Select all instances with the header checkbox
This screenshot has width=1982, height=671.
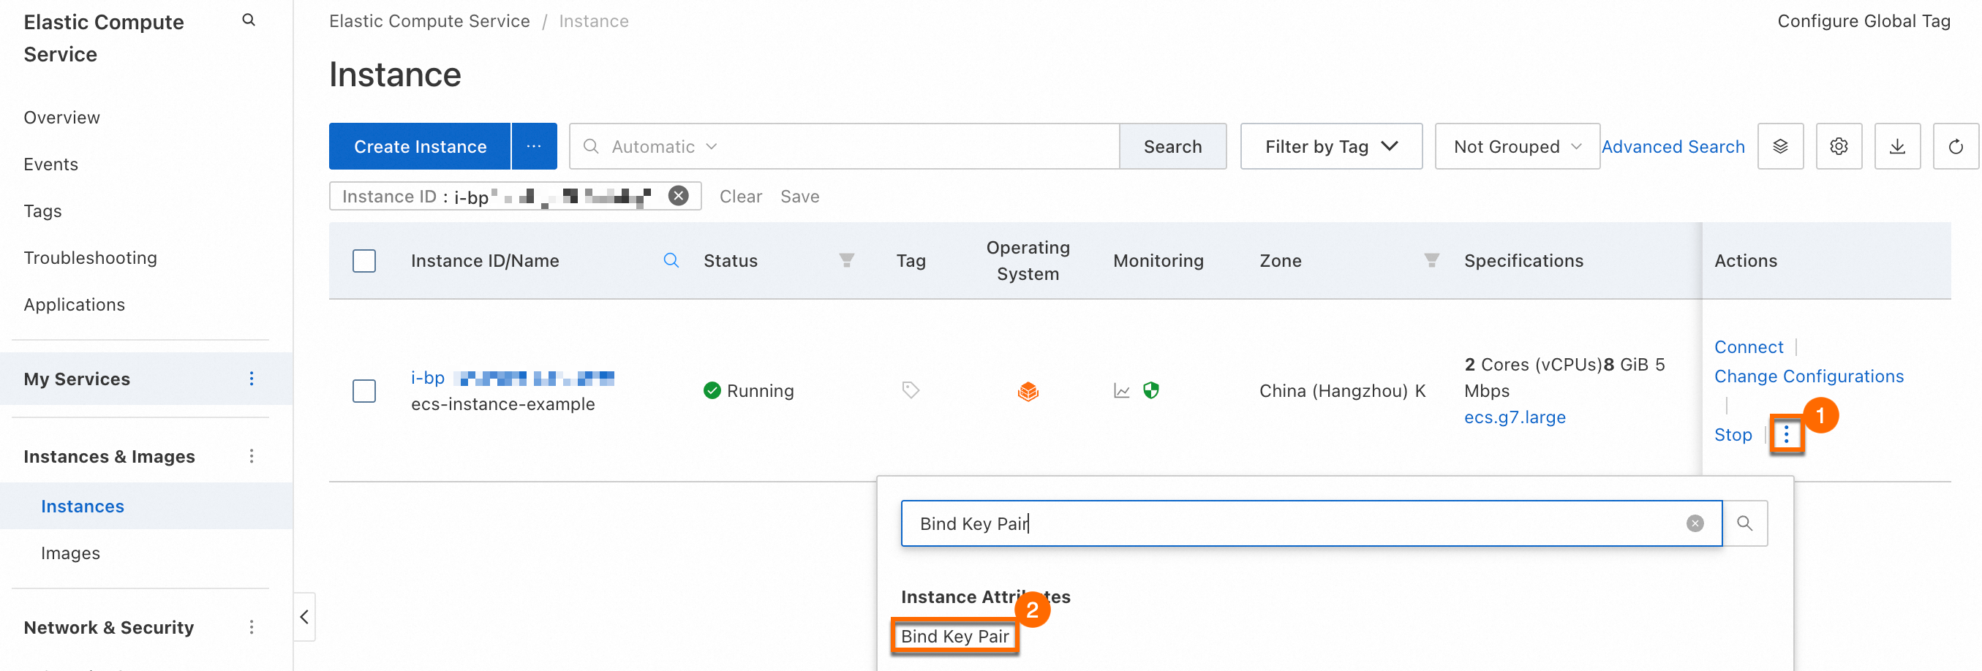click(364, 260)
